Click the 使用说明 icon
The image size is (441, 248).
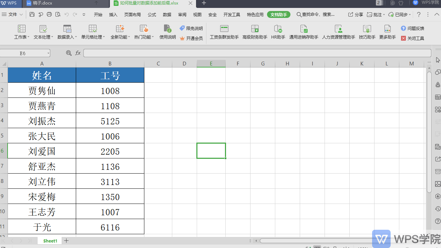(167, 32)
